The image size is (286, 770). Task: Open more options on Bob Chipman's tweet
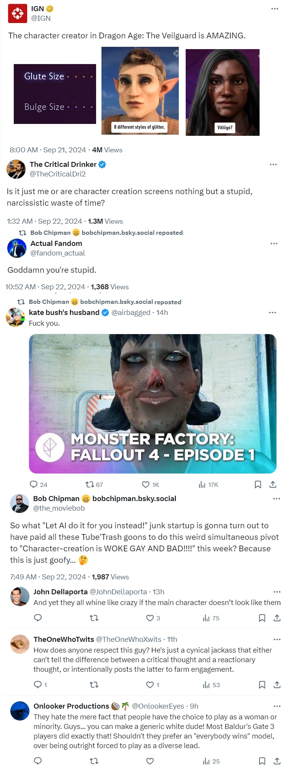tap(277, 499)
